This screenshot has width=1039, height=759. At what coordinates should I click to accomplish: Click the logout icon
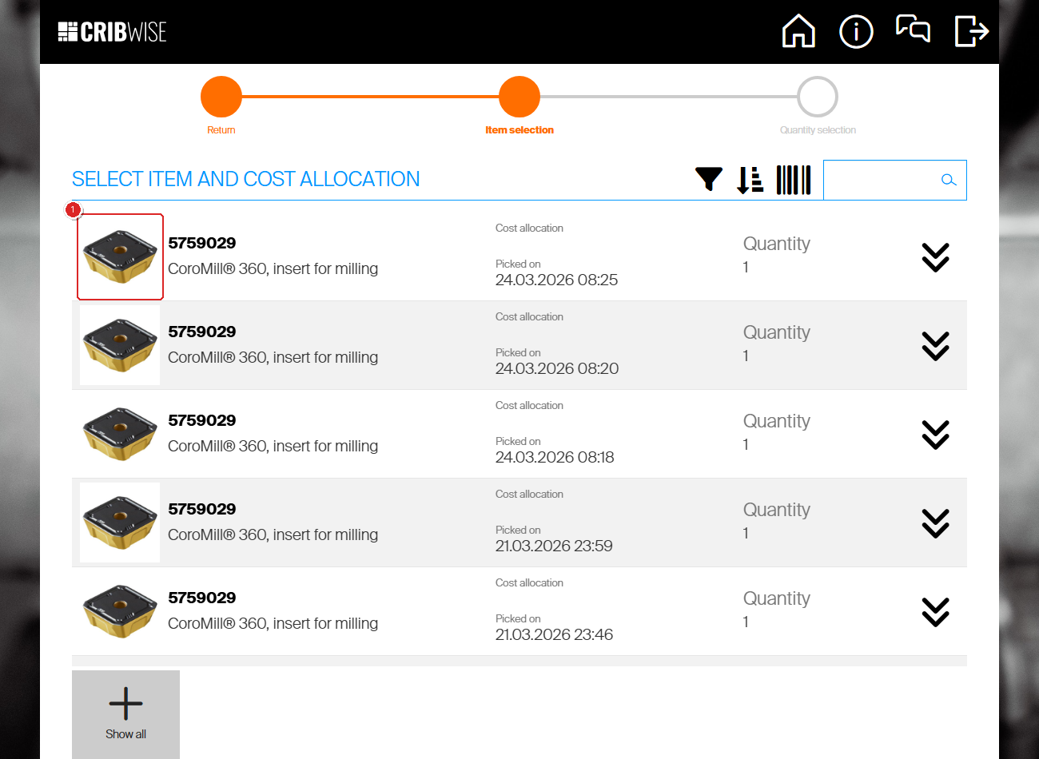point(972,32)
